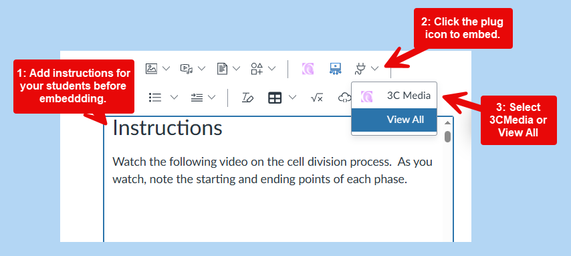Click the cloud embed icon
571x256 pixels.
pyautogui.click(x=344, y=98)
